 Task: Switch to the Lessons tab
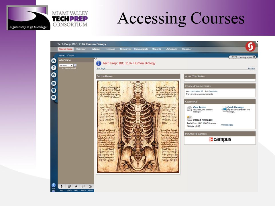point(111,49)
